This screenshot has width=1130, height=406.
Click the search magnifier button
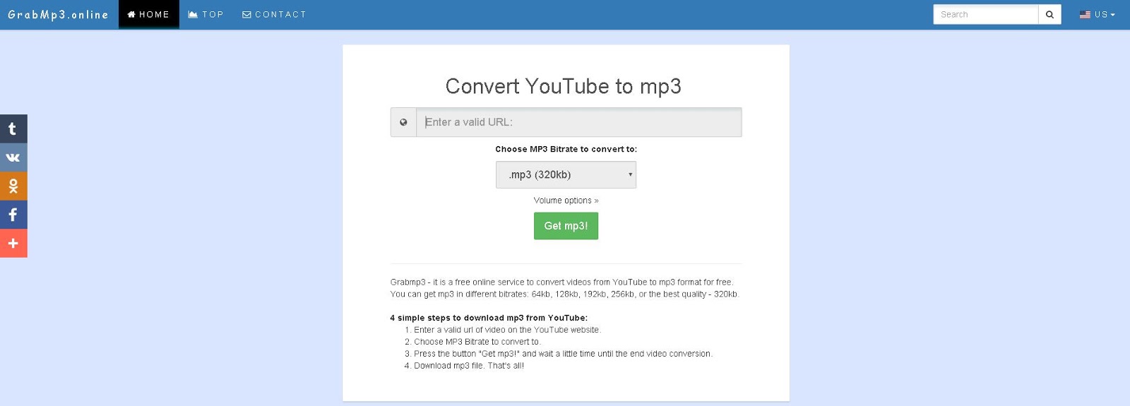click(1049, 14)
